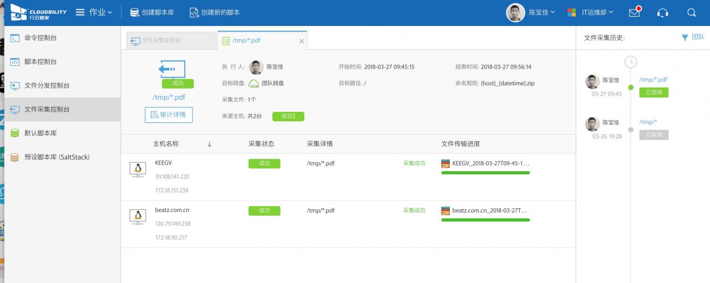Screen dimensions: 710x283
Task: Open the customer support headset icon
Action: coord(662,13)
